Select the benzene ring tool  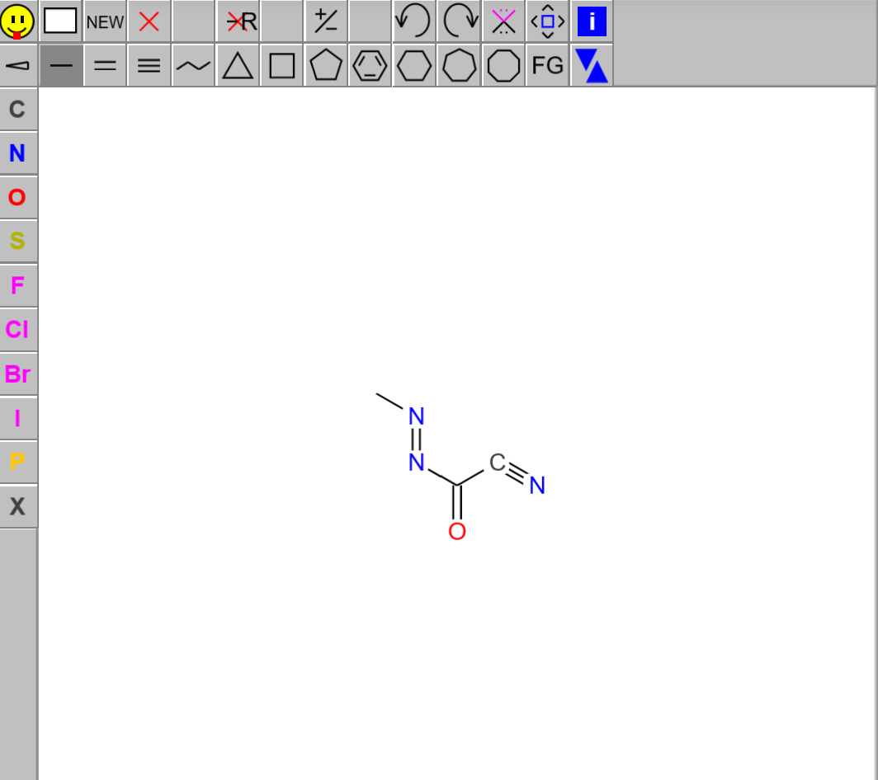tap(370, 66)
